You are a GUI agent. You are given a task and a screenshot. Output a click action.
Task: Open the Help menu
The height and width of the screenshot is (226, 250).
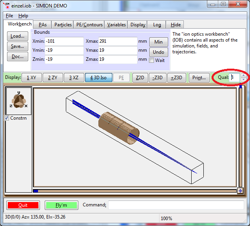[23, 16]
